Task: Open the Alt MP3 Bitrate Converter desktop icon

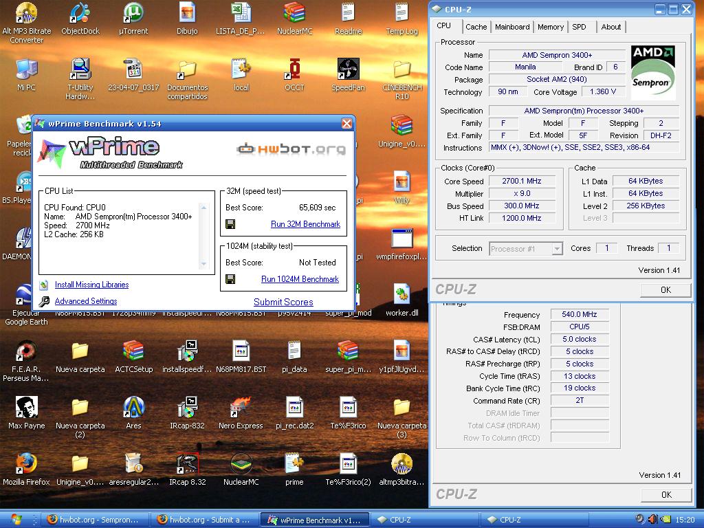Action: tap(27, 12)
